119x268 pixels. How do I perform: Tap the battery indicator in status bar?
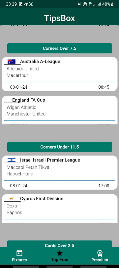112,4
